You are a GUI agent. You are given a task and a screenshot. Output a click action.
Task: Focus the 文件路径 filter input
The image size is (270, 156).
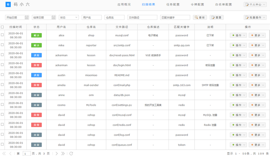[142, 18]
